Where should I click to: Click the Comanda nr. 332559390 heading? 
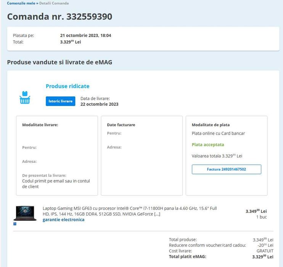point(59,17)
